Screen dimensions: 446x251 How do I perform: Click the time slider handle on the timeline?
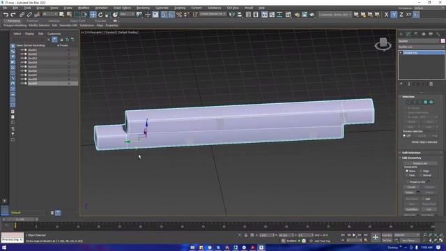[20, 220]
